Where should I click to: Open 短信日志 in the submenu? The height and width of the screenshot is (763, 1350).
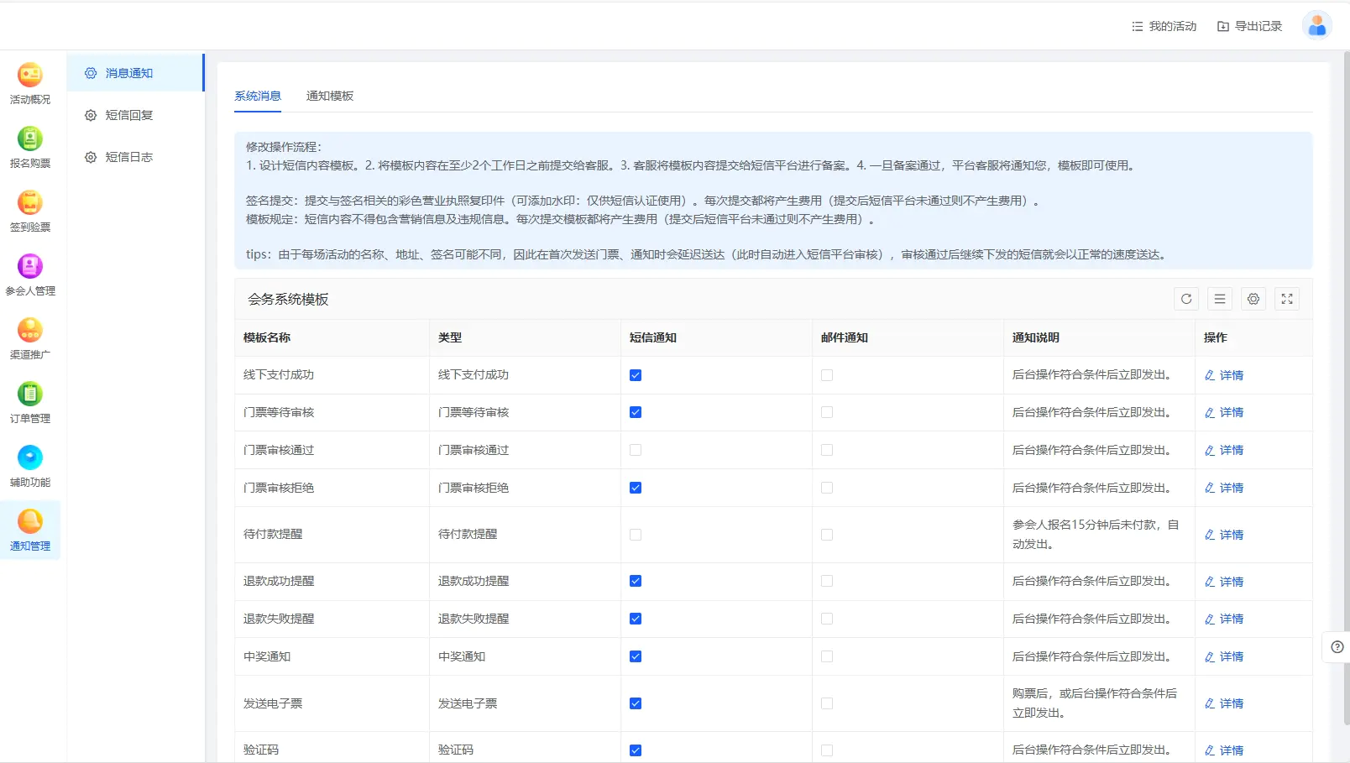tap(128, 157)
